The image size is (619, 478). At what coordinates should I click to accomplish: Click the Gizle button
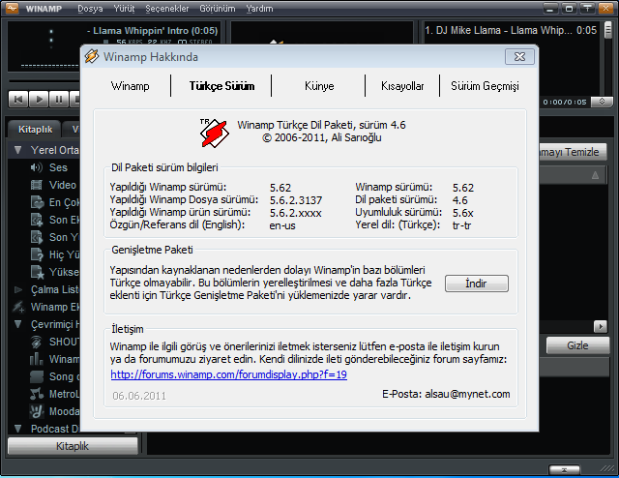[x=577, y=345]
